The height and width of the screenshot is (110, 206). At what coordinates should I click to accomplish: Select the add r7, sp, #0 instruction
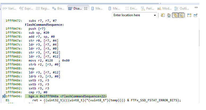[42, 37]
